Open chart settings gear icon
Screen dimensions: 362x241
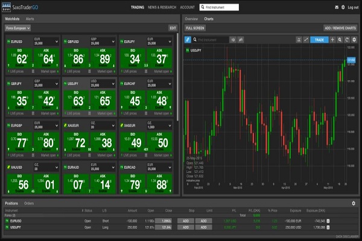pyautogui.click(x=354, y=40)
